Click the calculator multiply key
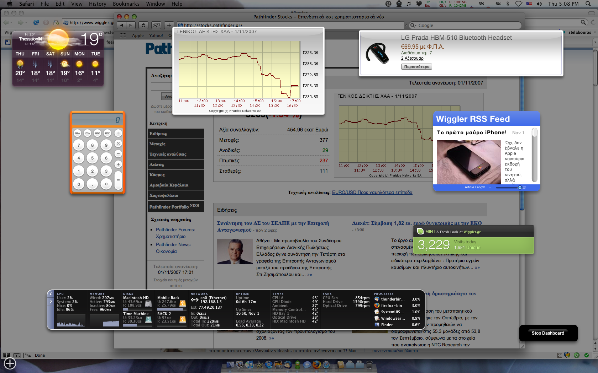The height and width of the screenshot is (373, 598). 118,144
